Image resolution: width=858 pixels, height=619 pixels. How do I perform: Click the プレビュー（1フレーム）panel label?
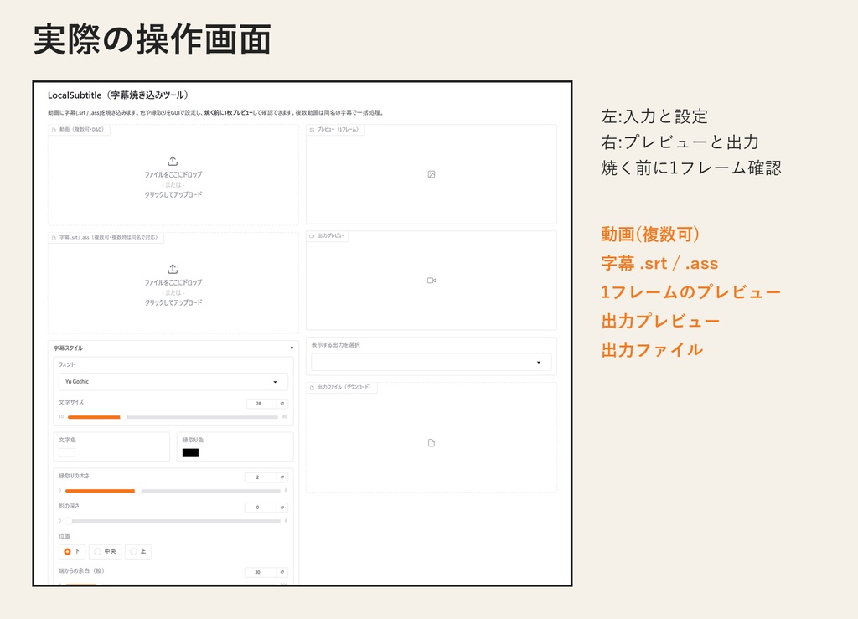click(334, 130)
